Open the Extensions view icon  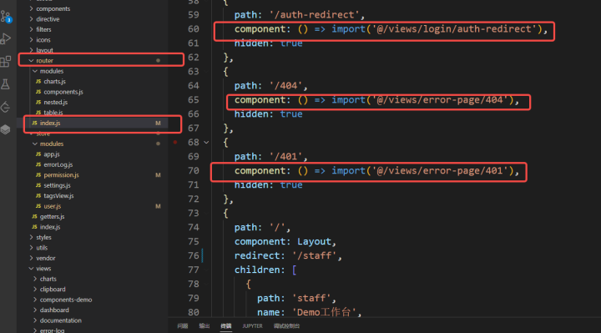[x=5, y=61]
